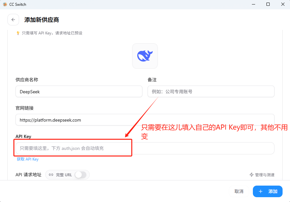Click the CC Switch app icon in title bar
290x202 pixels.
(x=5, y=5)
